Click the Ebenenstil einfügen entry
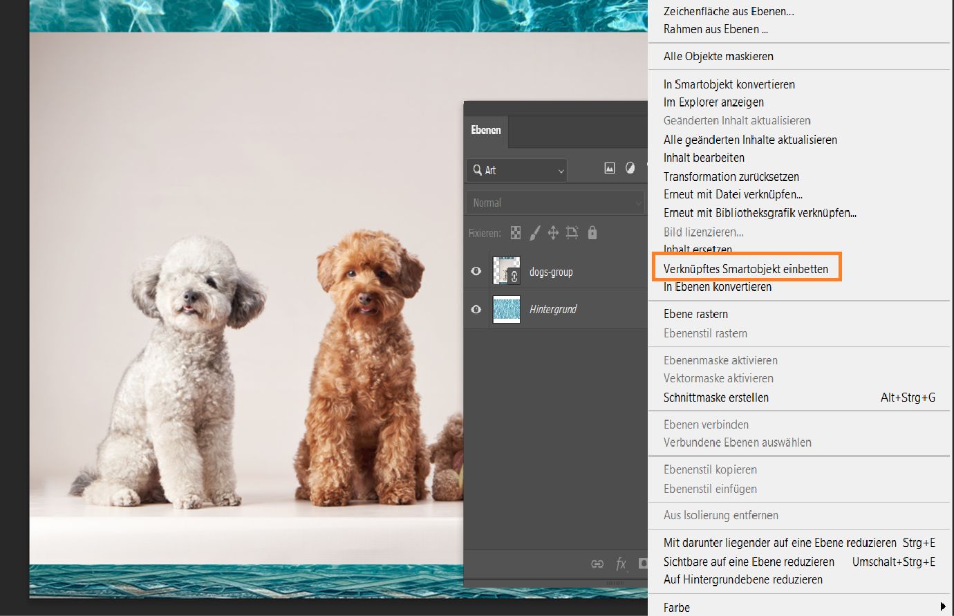 (x=710, y=489)
